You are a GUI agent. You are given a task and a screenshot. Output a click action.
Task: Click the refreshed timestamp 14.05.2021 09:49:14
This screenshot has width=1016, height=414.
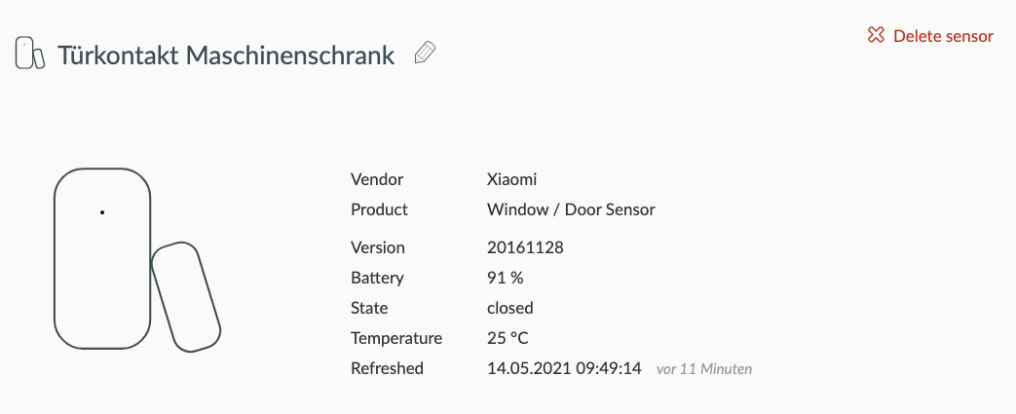click(x=564, y=368)
